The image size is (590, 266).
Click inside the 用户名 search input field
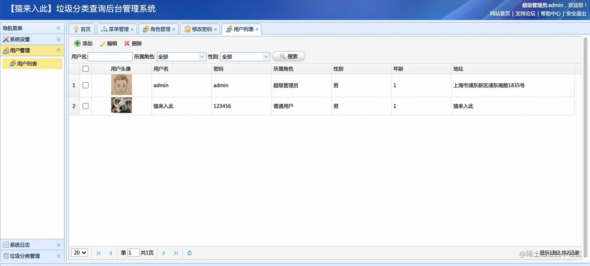click(x=110, y=56)
